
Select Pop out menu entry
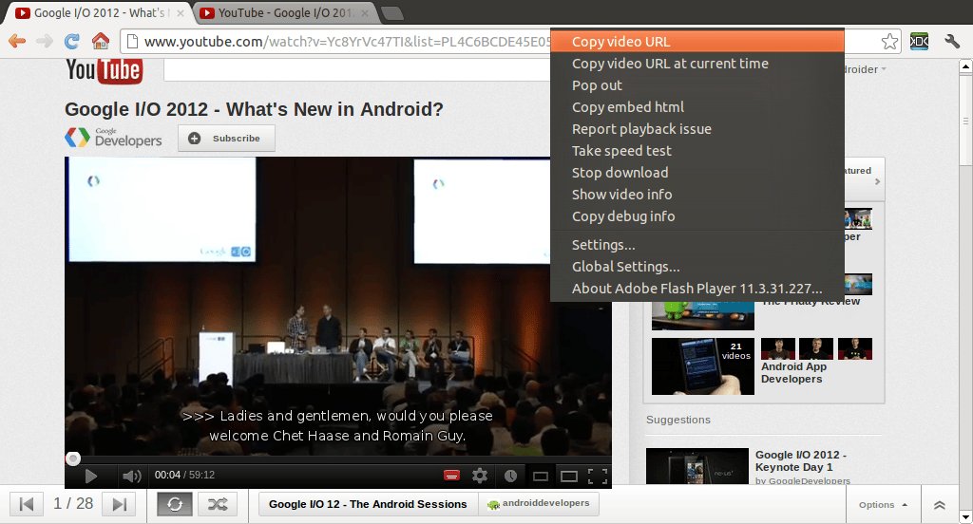pos(696,84)
